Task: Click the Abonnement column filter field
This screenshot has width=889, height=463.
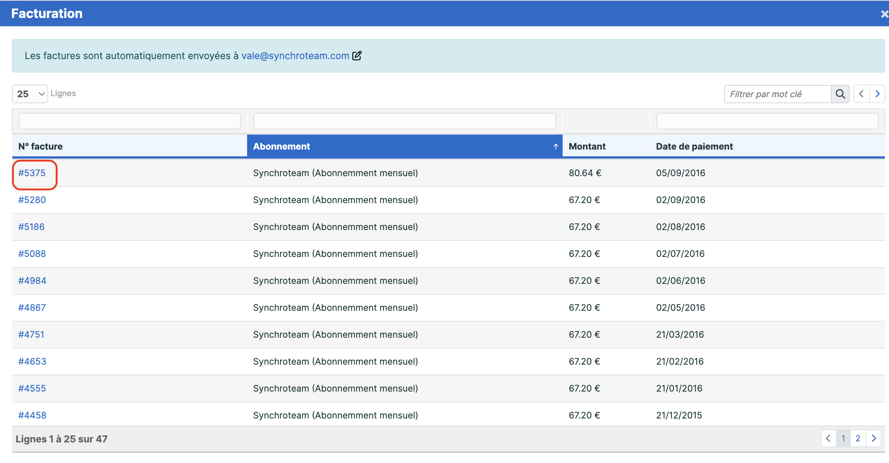Action: pyautogui.click(x=404, y=121)
